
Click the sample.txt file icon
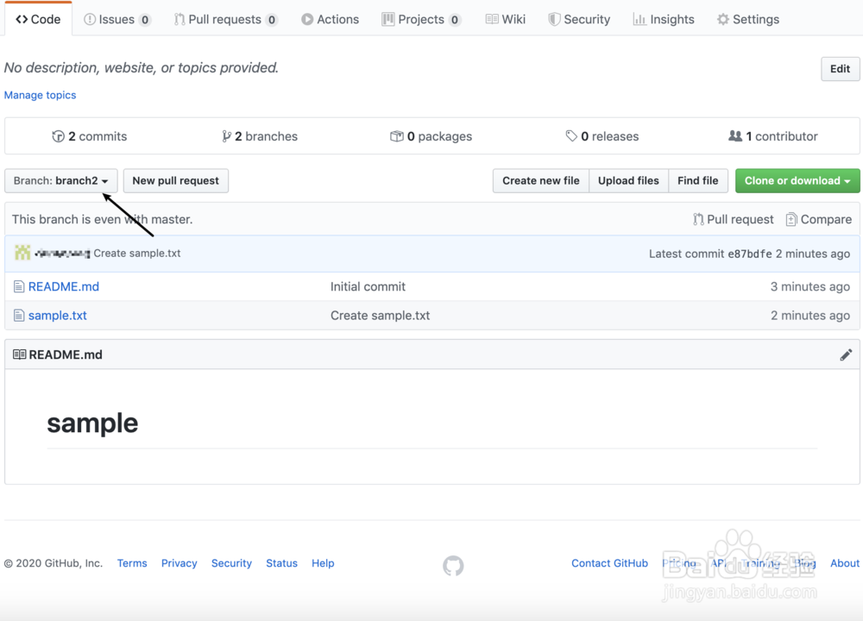point(19,316)
